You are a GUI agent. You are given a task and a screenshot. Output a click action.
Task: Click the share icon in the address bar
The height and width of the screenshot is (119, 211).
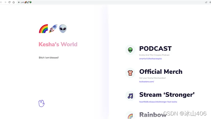[206, 2]
